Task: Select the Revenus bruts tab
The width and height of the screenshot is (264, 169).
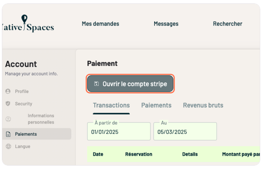Action: coord(203,105)
